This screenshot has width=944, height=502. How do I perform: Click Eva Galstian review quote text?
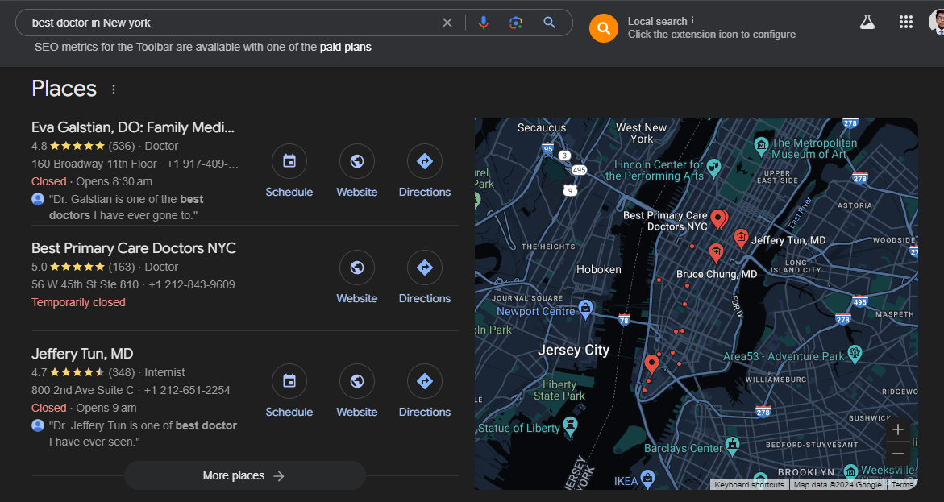pyautogui.click(x=127, y=207)
